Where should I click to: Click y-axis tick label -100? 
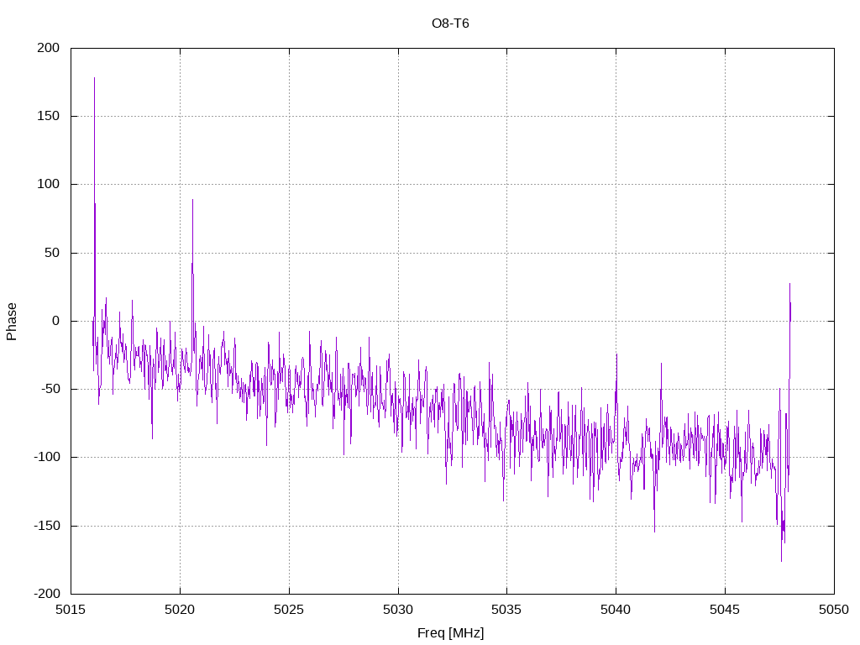pos(47,457)
